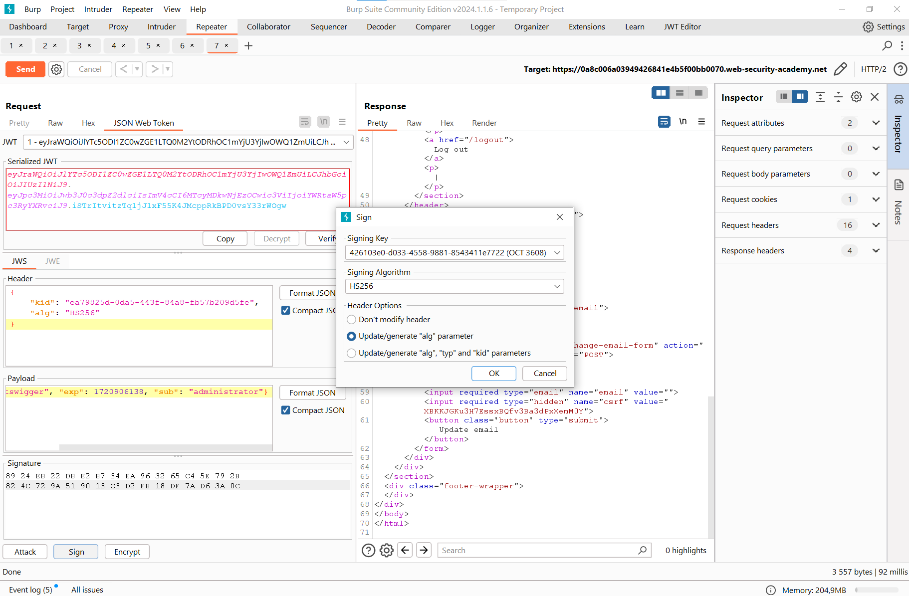Image resolution: width=909 pixels, height=596 pixels.
Task: Cancel the Sign dialog
Action: click(x=545, y=374)
